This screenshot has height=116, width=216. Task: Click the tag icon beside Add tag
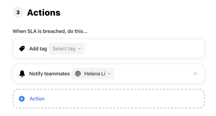click(22, 49)
